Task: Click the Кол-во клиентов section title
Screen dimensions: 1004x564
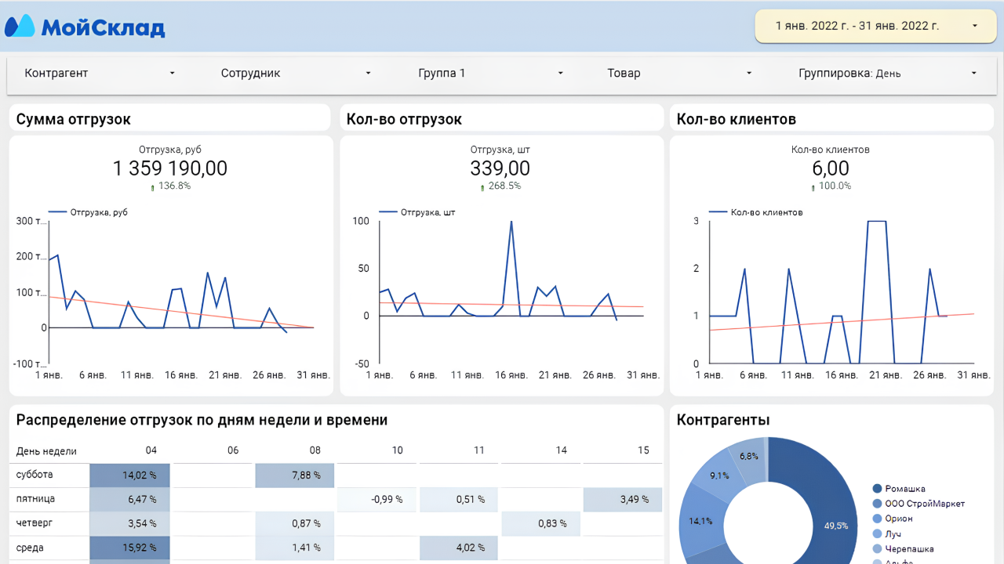Action: click(x=737, y=119)
